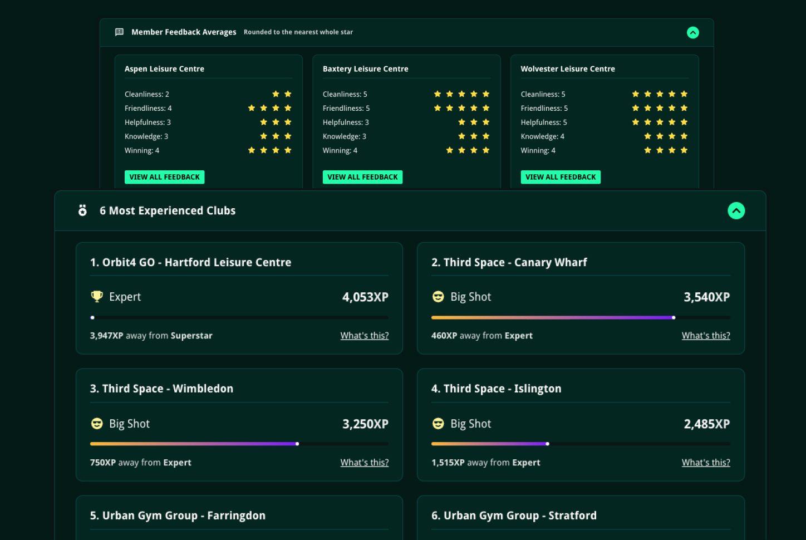The image size is (806, 540).
Task: Click Aspen Knowledge star rating
Action: tap(276, 136)
